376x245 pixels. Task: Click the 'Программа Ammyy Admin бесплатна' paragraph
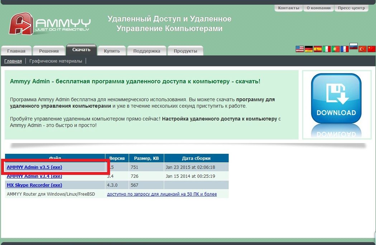pos(142,103)
